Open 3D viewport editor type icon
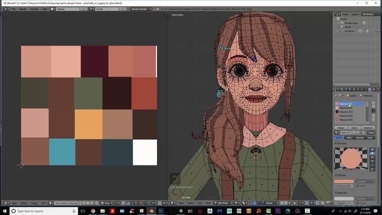Screen dimensions: 382x215 tap(173, 203)
